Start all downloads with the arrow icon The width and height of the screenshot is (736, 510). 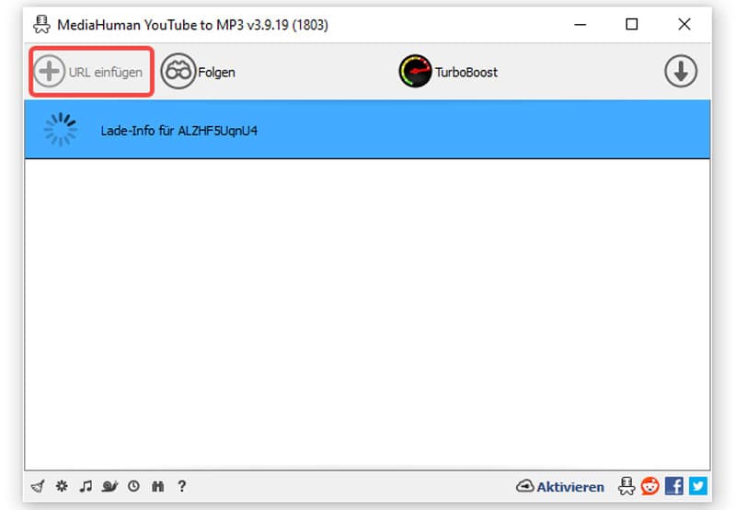coord(680,72)
